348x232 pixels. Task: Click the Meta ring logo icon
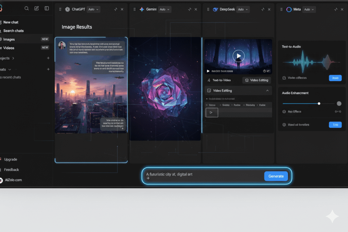(x=289, y=10)
